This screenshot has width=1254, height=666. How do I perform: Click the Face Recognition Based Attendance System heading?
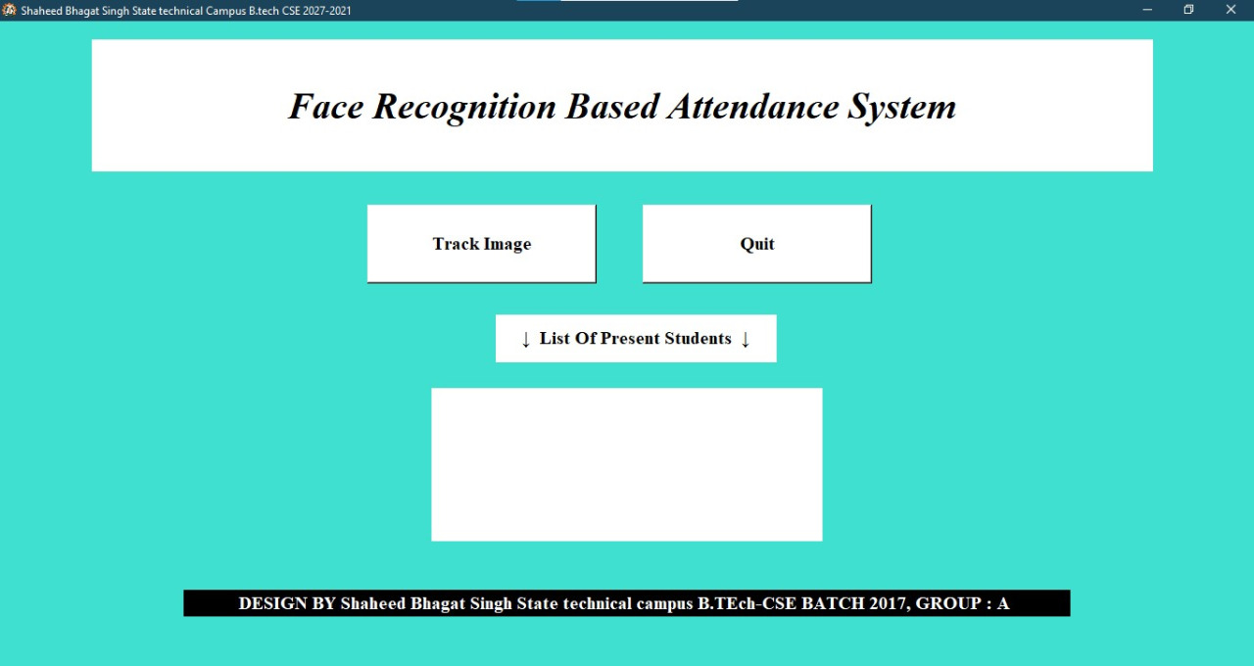[x=621, y=106]
